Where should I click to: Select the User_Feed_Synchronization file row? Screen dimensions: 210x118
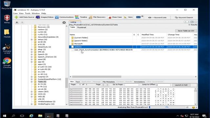133,50
